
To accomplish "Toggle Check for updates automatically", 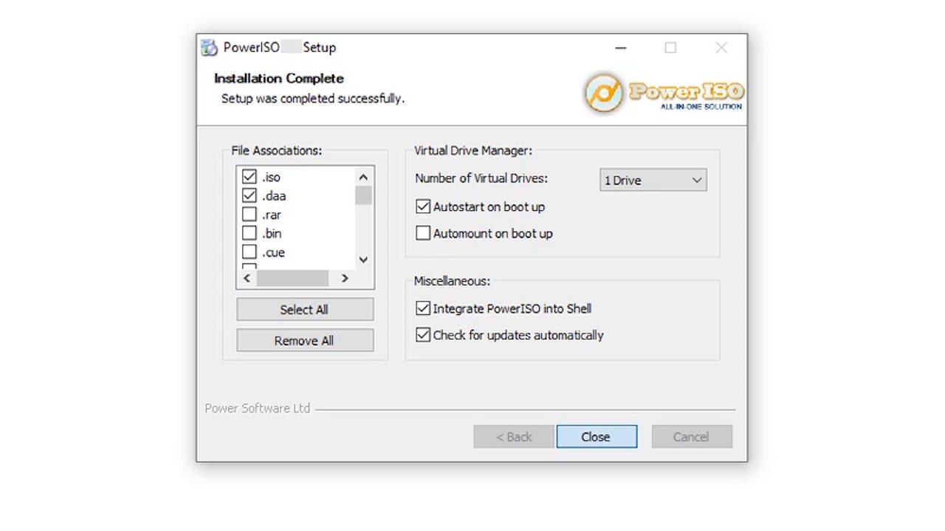I will click(423, 336).
